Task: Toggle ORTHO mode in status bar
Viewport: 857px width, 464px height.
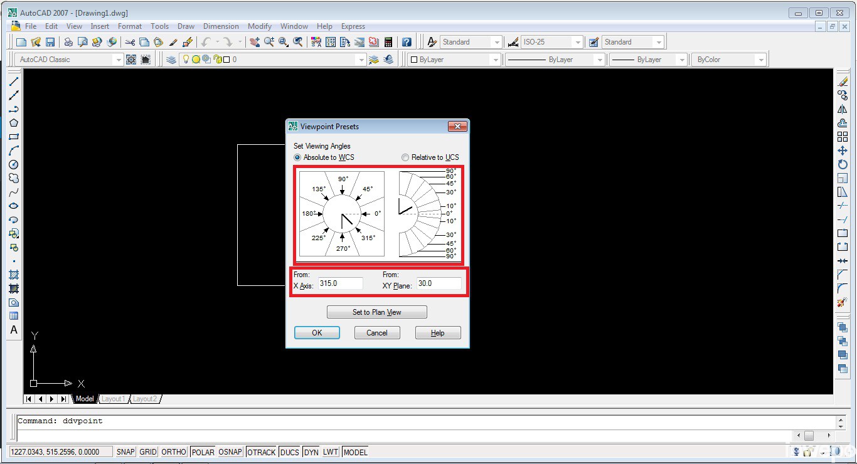Action: coord(174,452)
